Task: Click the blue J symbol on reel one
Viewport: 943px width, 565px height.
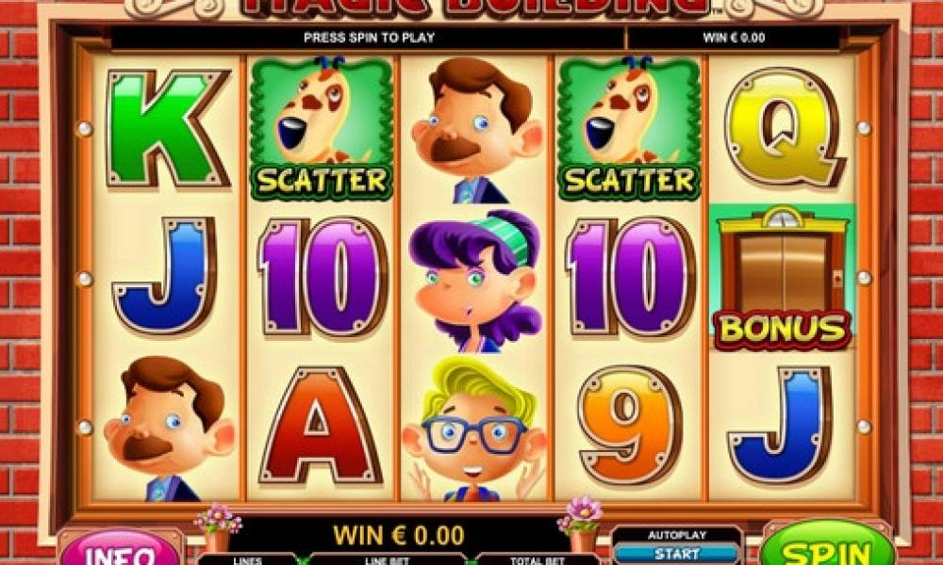Action: point(165,276)
